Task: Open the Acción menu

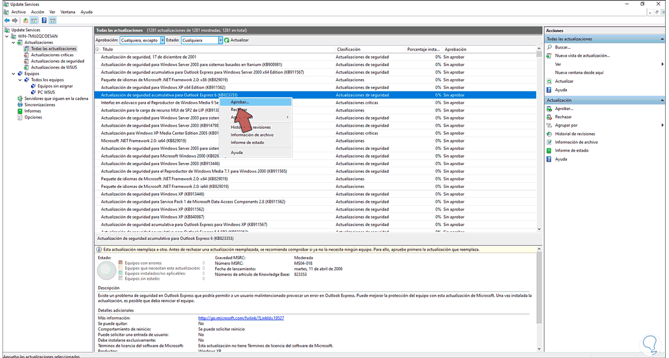Action: 37,12
